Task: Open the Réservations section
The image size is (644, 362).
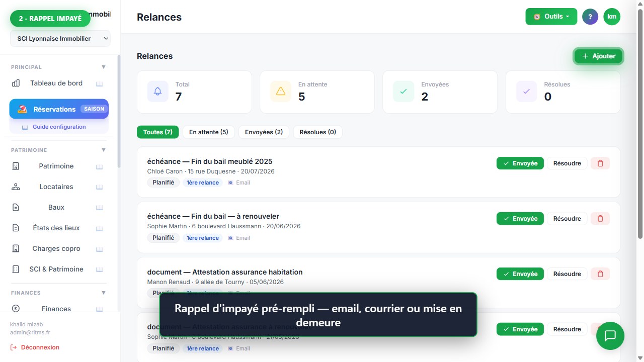Action: pyautogui.click(x=59, y=109)
